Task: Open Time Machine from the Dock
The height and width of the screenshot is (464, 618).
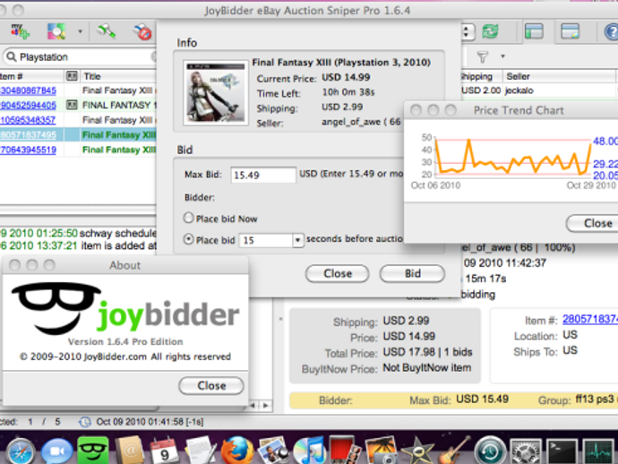Action: (x=490, y=451)
